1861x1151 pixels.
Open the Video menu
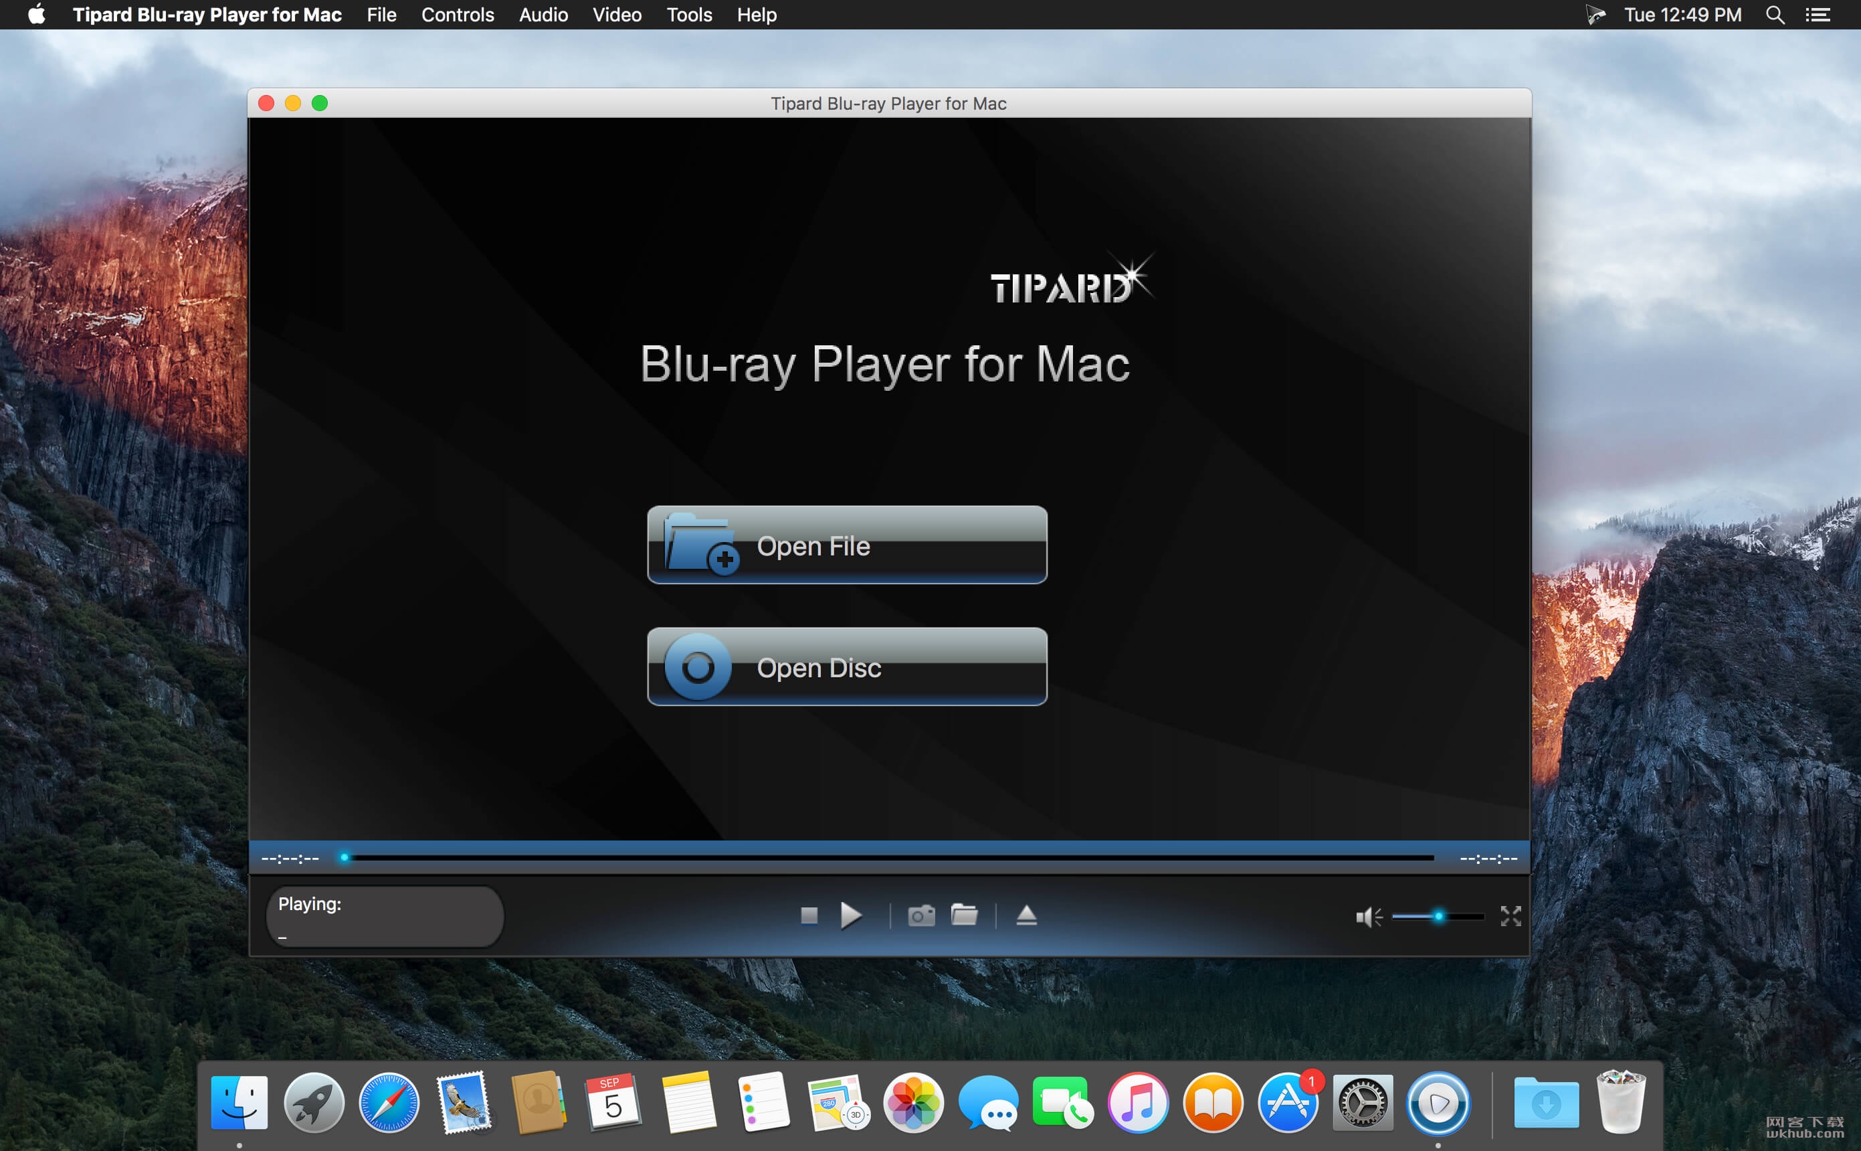[x=617, y=15]
